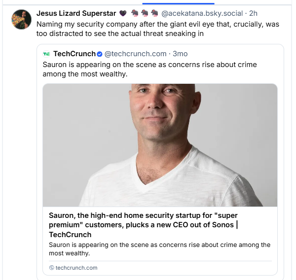Click the small TechCrunch logo avatar

[46, 54]
